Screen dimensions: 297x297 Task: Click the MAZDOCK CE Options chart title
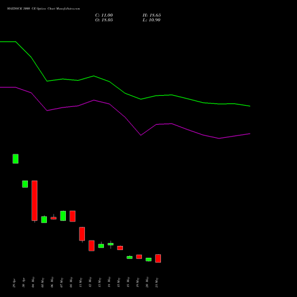(43, 9)
